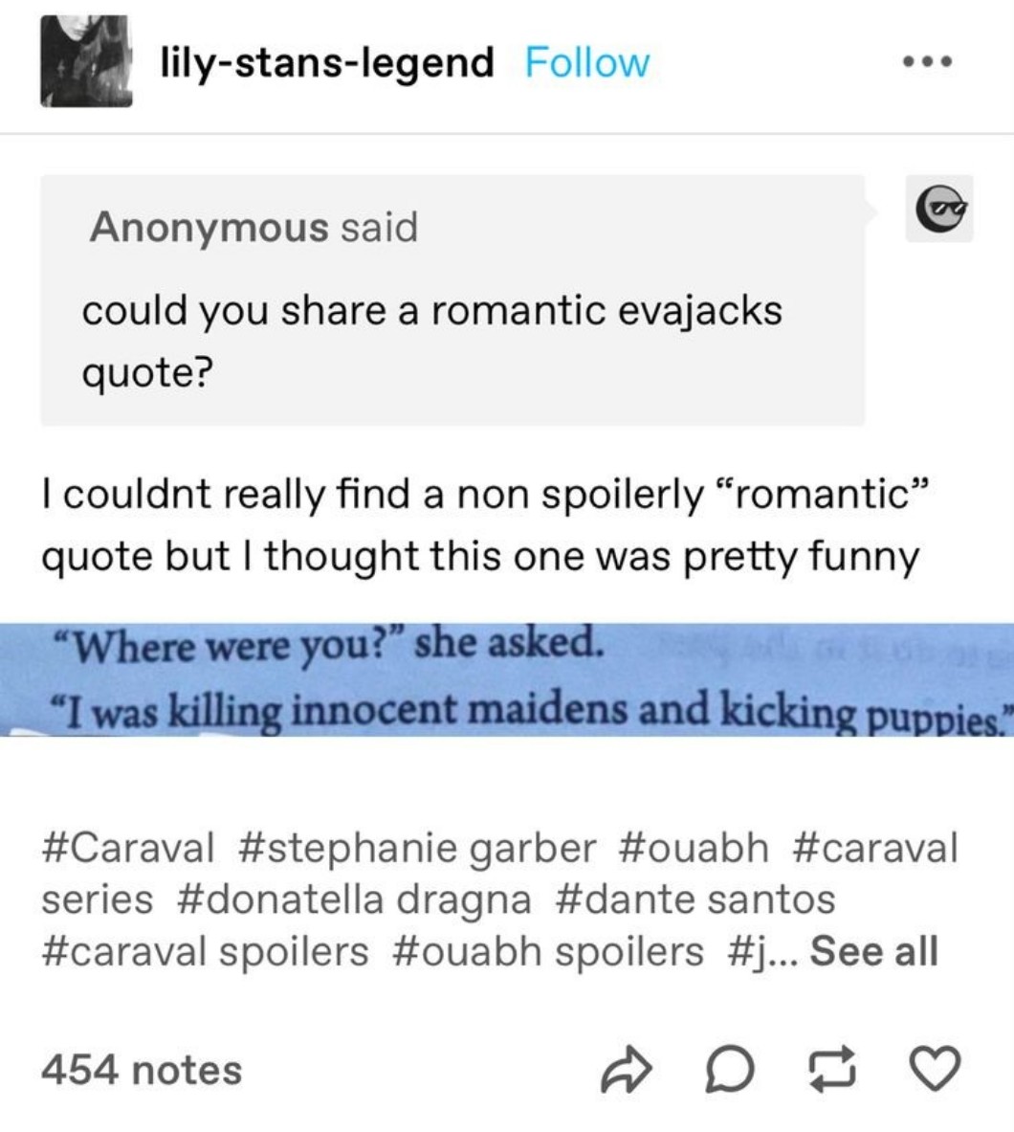Open the #Caraval tag
Viewport: 1014px width, 1132px height.
128,848
